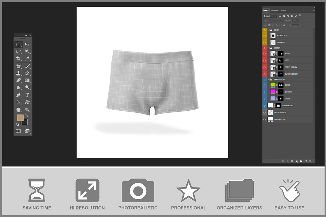Change the screen mode

(27, 131)
